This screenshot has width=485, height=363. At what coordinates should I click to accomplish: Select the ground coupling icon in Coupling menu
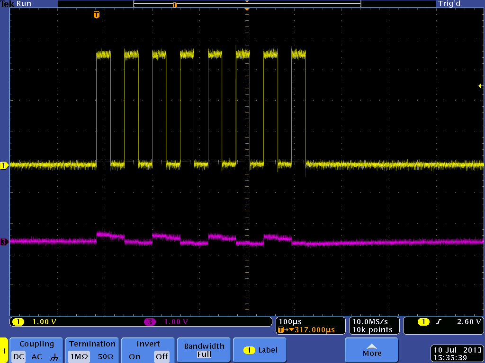click(55, 357)
